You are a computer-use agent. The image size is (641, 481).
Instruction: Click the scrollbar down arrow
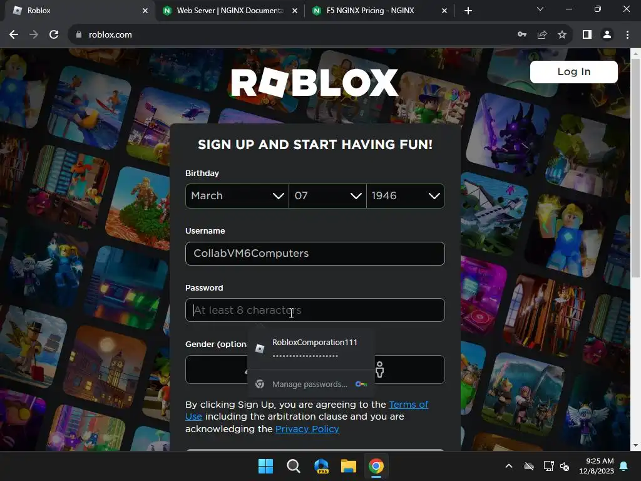[635, 445]
